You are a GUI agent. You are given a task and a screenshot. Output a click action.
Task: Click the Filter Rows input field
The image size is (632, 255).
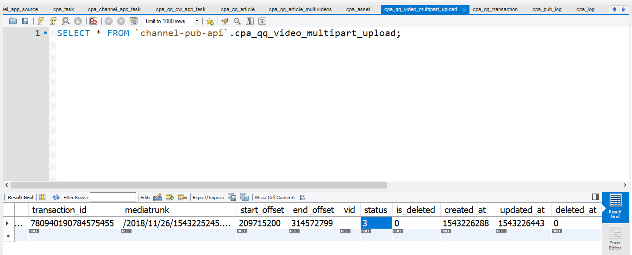point(113,197)
